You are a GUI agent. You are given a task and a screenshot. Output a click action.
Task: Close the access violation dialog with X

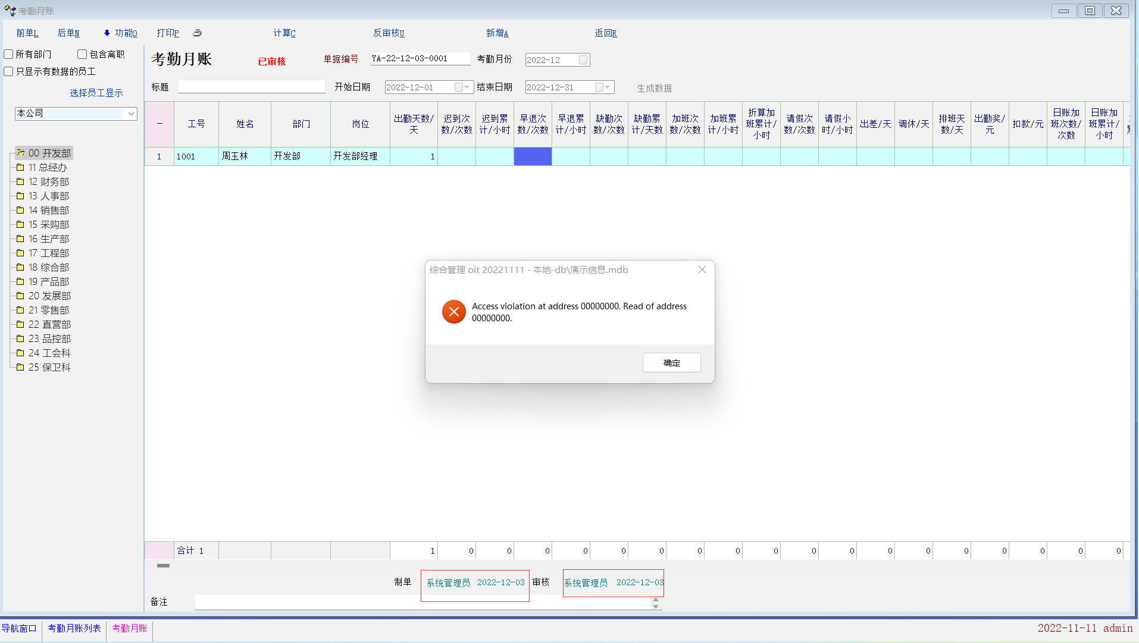pos(702,269)
